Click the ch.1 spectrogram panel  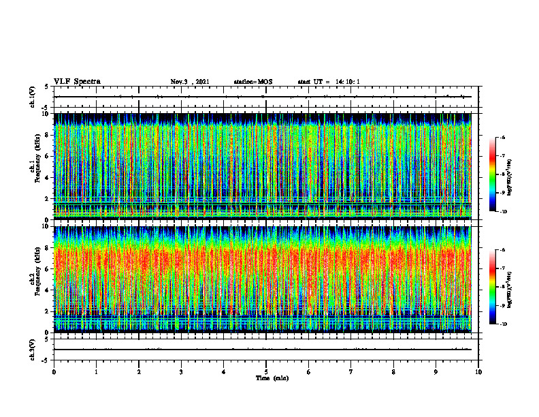tap(263, 166)
